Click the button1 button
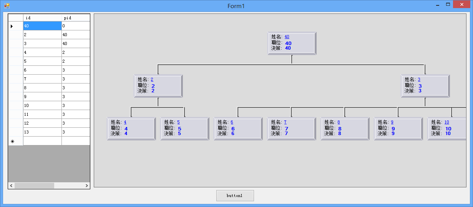Viewport: 473px width, 207px height. click(235, 195)
